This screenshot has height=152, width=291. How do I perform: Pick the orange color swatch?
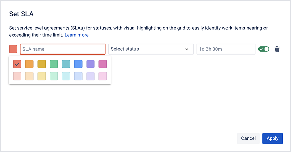[x=30, y=64]
